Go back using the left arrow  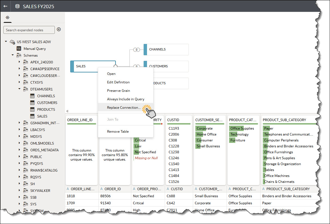[5, 6]
